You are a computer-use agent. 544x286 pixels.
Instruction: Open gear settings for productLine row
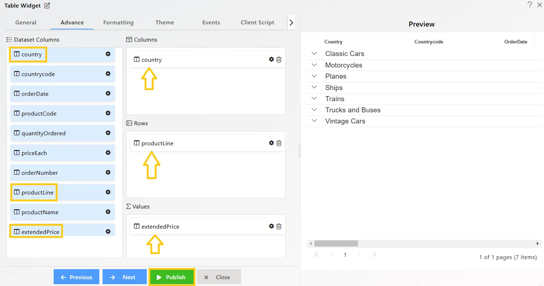coord(272,143)
